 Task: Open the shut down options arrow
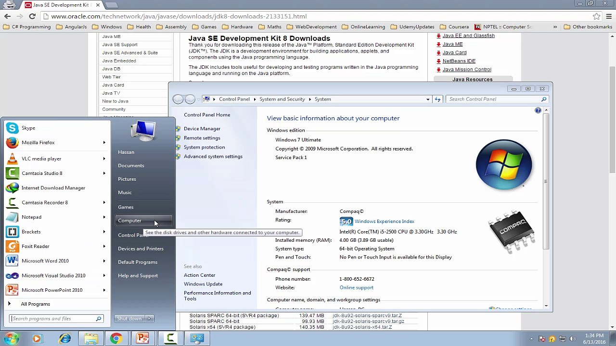click(149, 319)
